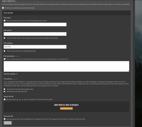Click the help icon under Save your file
The width and height of the screenshot is (142, 127).
[5, 119]
